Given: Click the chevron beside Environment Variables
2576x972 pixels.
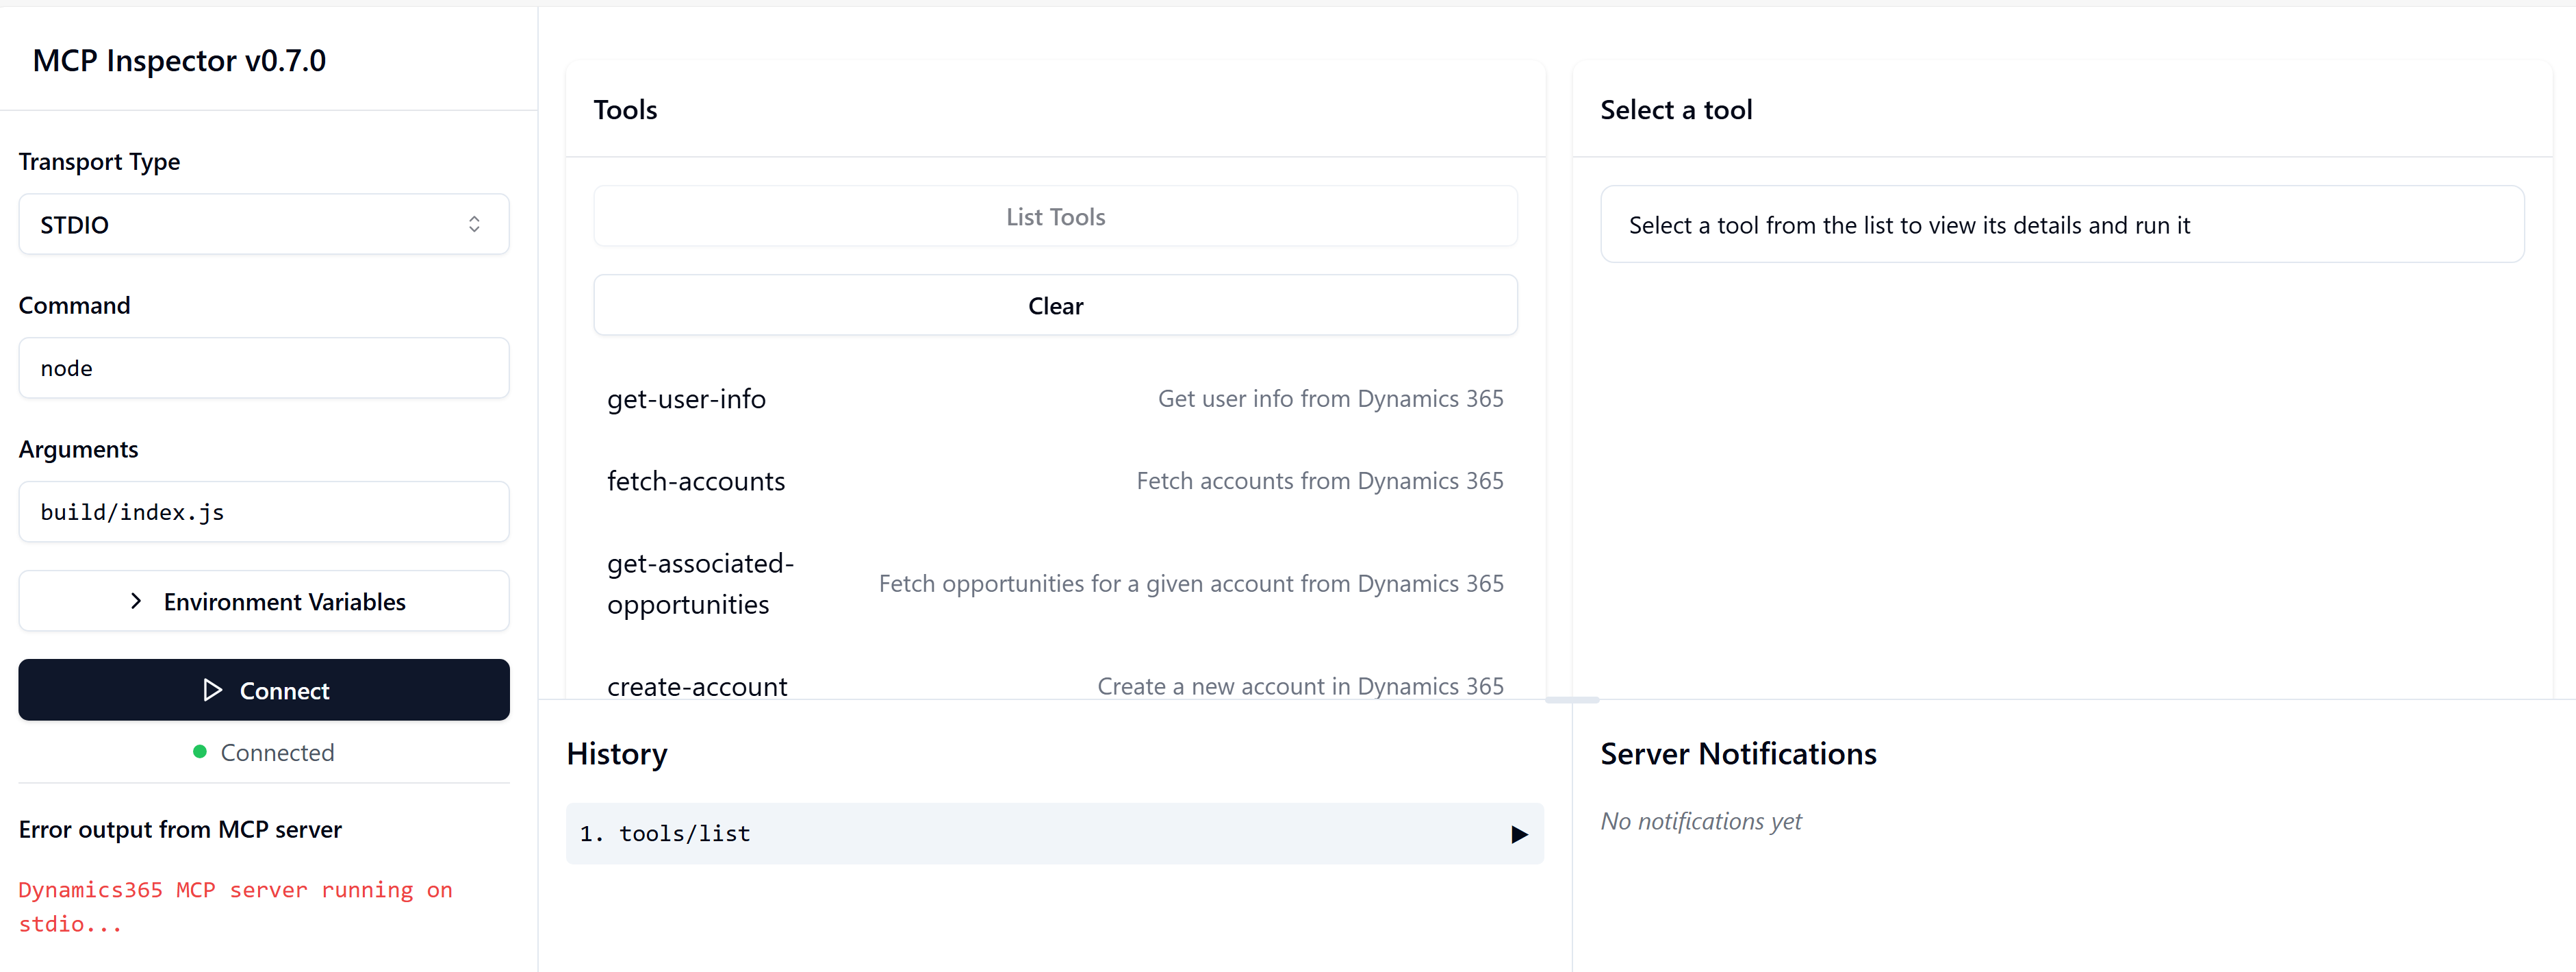Looking at the screenshot, I should [x=136, y=601].
